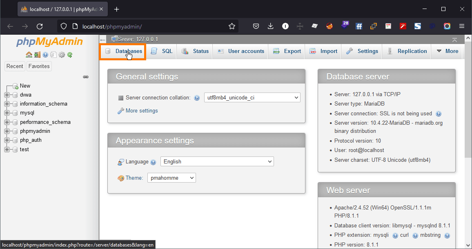This screenshot has width=472, height=249.
Task: Open the Databases tab
Action: (123, 51)
